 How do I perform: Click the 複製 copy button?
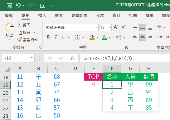click(23, 32)
